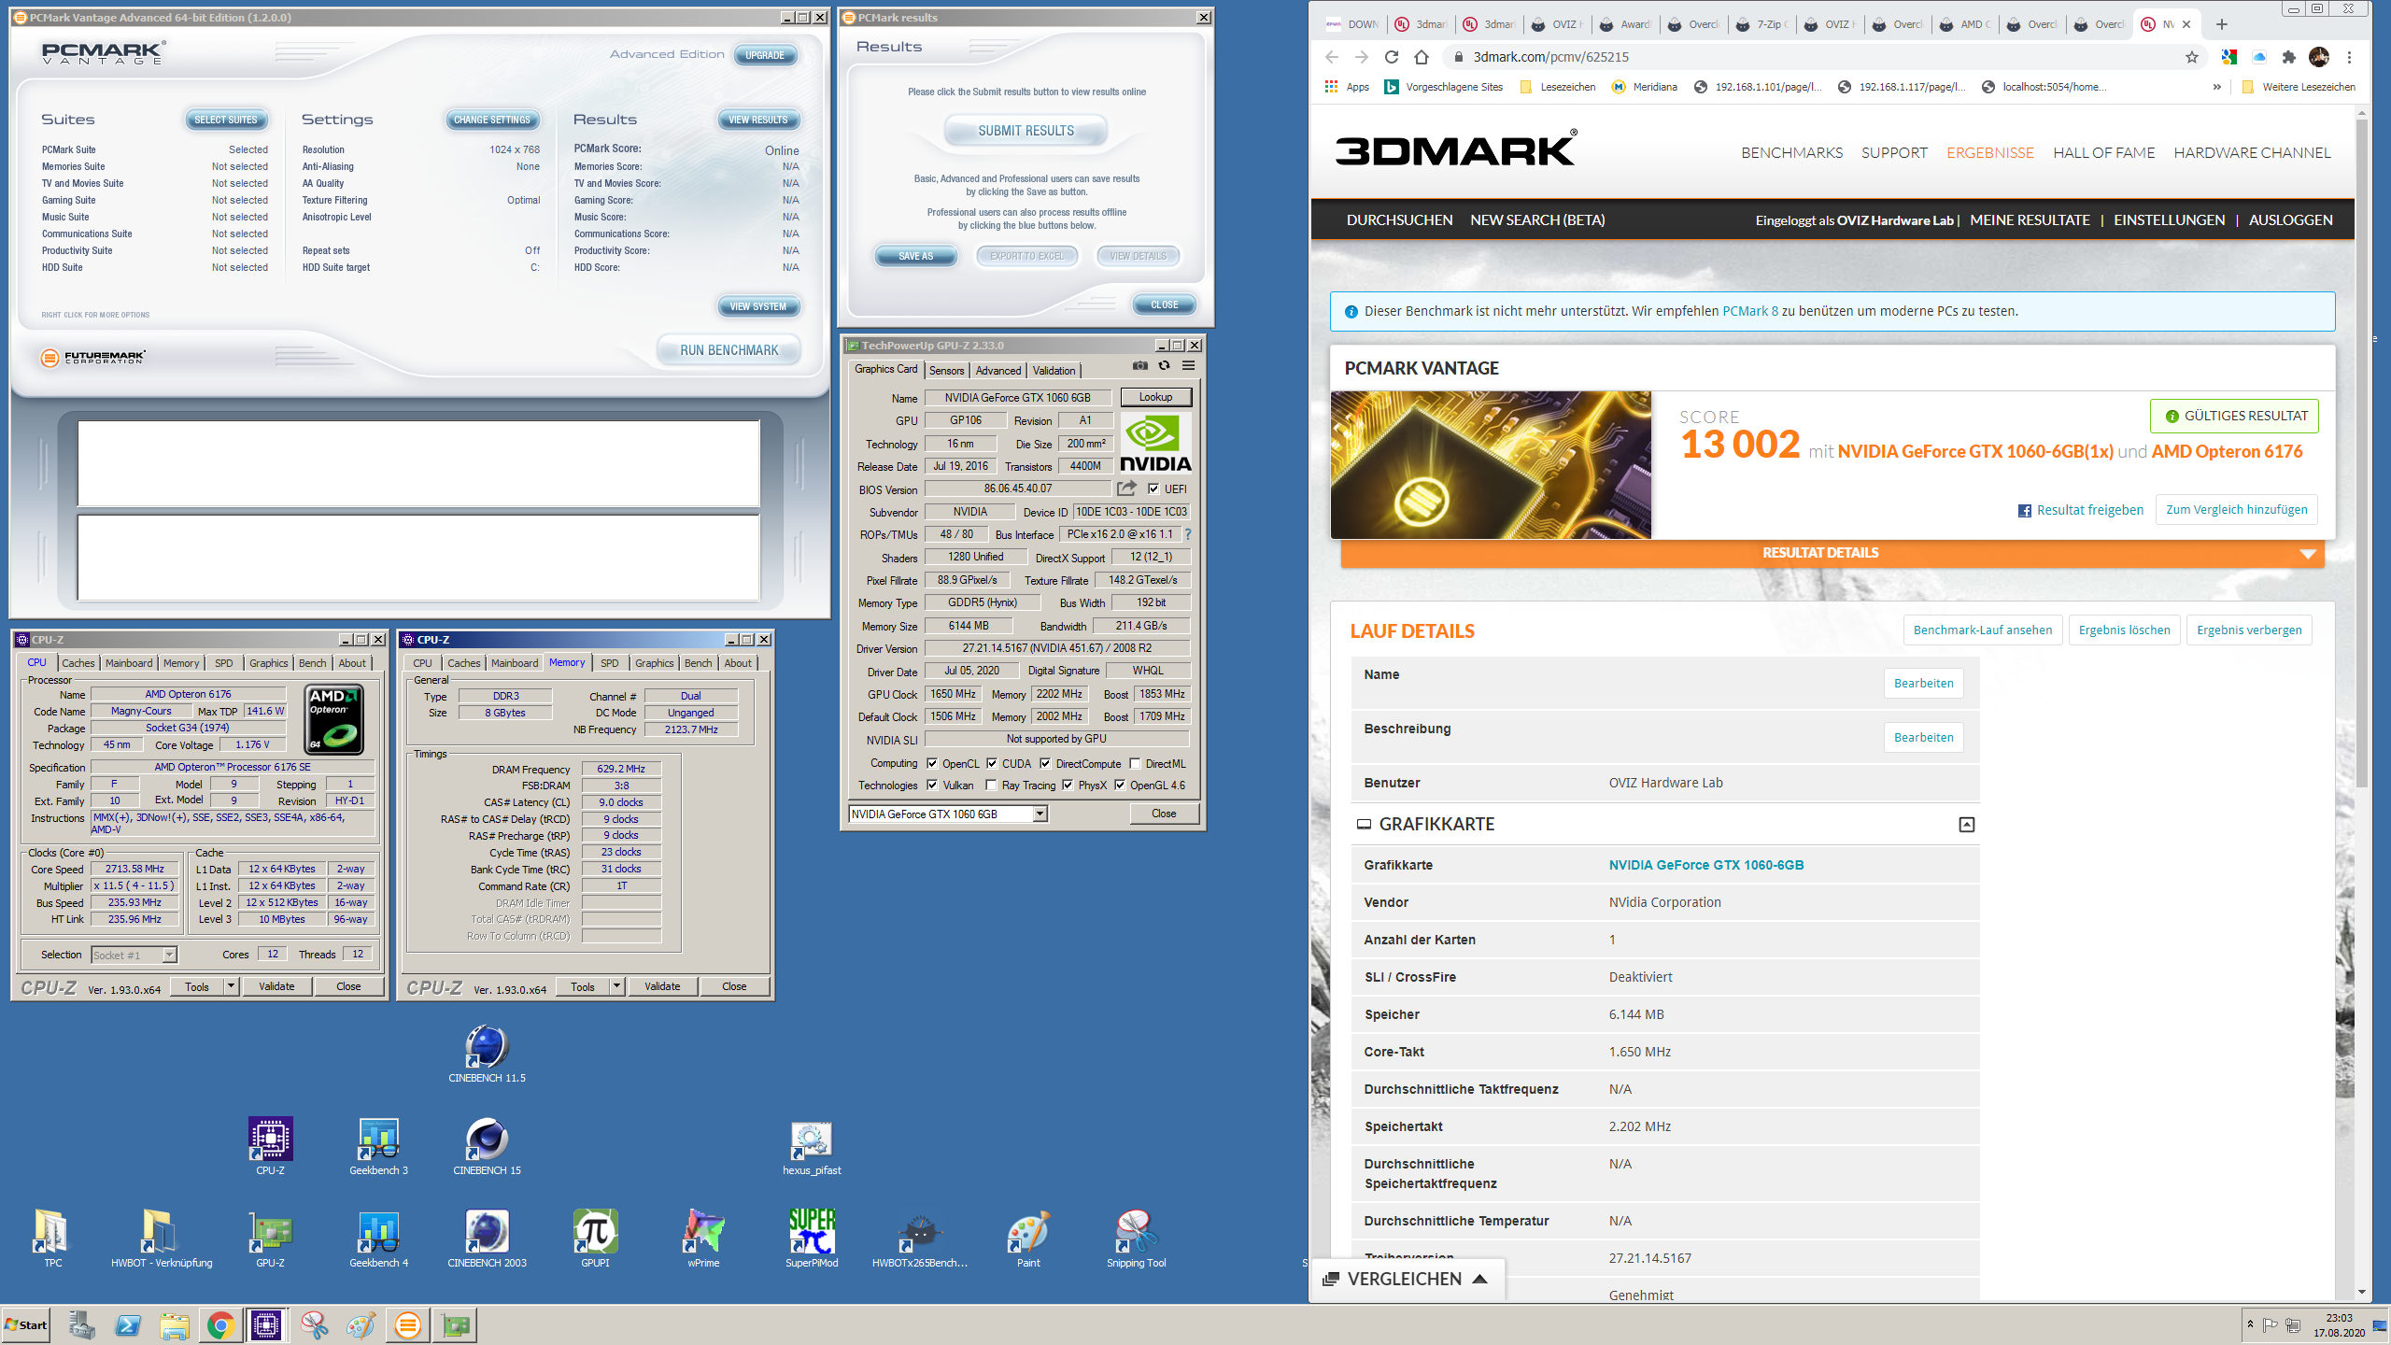Bookmark page with star icon
This screenshot has width=2391, height=1345.
(x=2192, y=57)
